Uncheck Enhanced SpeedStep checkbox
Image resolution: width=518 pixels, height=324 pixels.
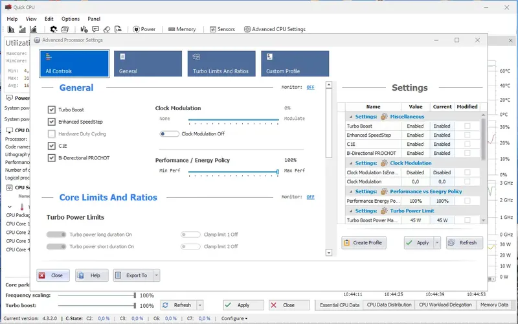coord(52,122)
